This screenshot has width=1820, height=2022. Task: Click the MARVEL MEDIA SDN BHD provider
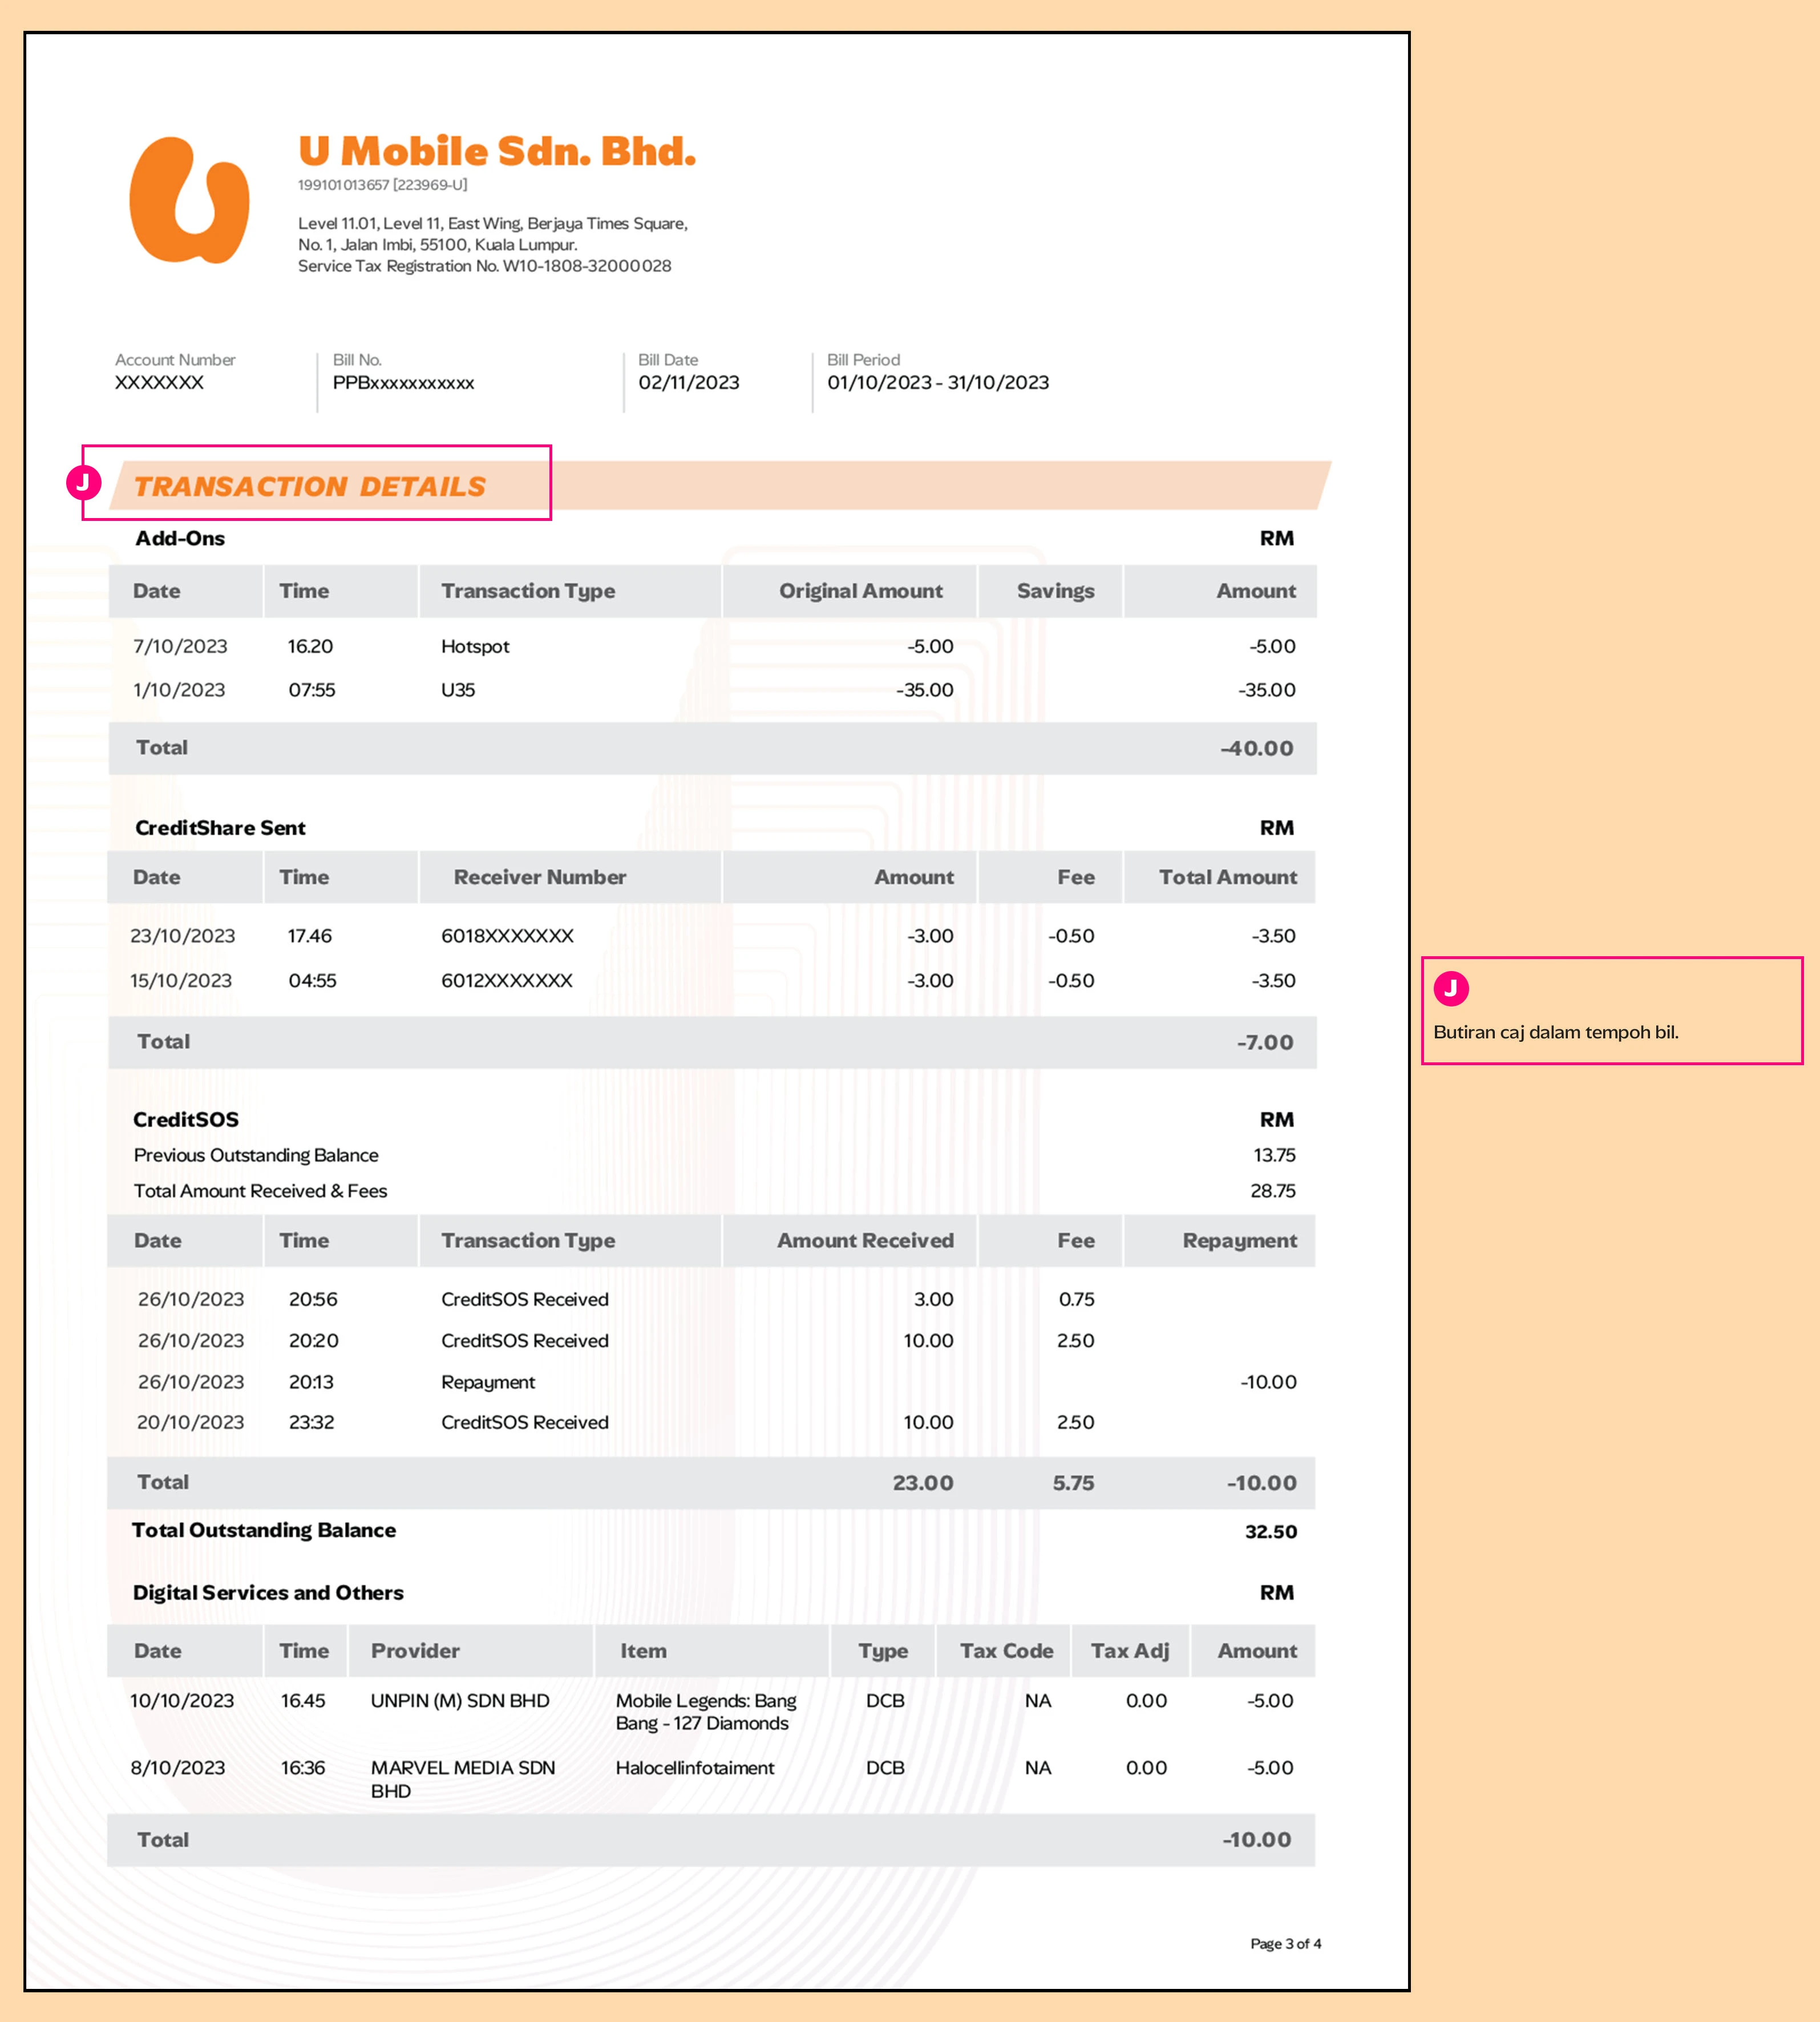(x=462, y=1778)
